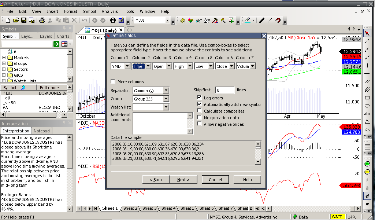375x220 pixels.
Task: Click the magic wand toolbar icon
Action: tap(223, 21)
